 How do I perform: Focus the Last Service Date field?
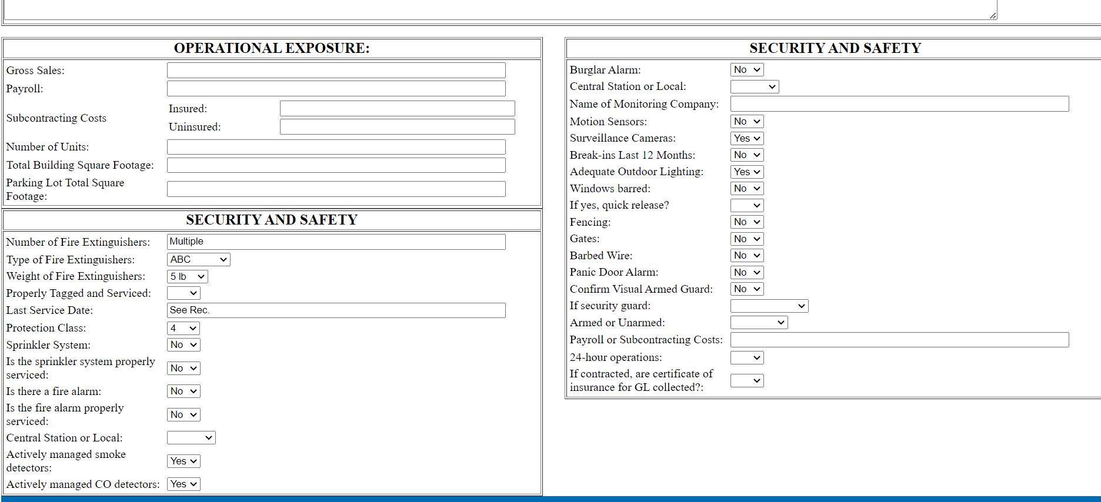(x=336, y=310)
